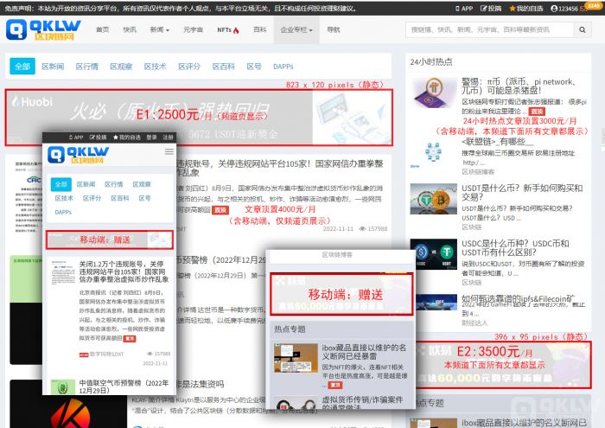
Task: Open 元宇宙 in the main navigation
Action: [x=193, y=29]
